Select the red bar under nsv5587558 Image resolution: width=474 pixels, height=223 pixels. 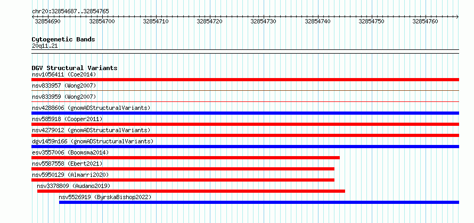click(183, 169)
